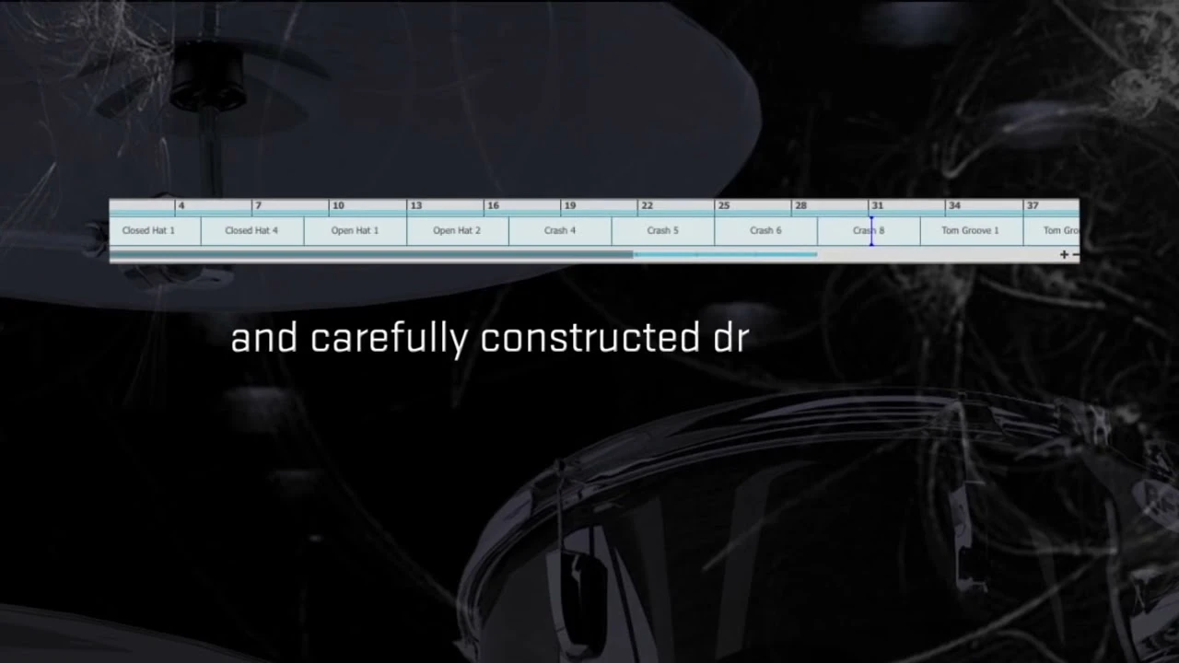The height and width of the screenshot is (663, 1179).
Task: Select the Tom Groove 1 clip
Action: point(970,230)
